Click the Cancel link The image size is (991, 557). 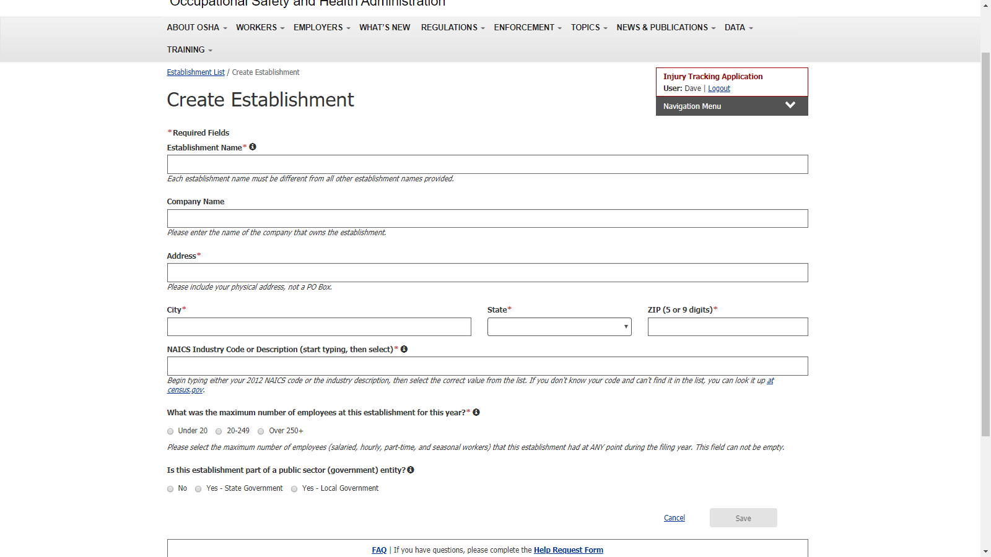pos(674,518)
